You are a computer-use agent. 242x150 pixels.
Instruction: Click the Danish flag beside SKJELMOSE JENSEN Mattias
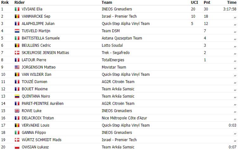pyautogui.click(x=17, y=53)
